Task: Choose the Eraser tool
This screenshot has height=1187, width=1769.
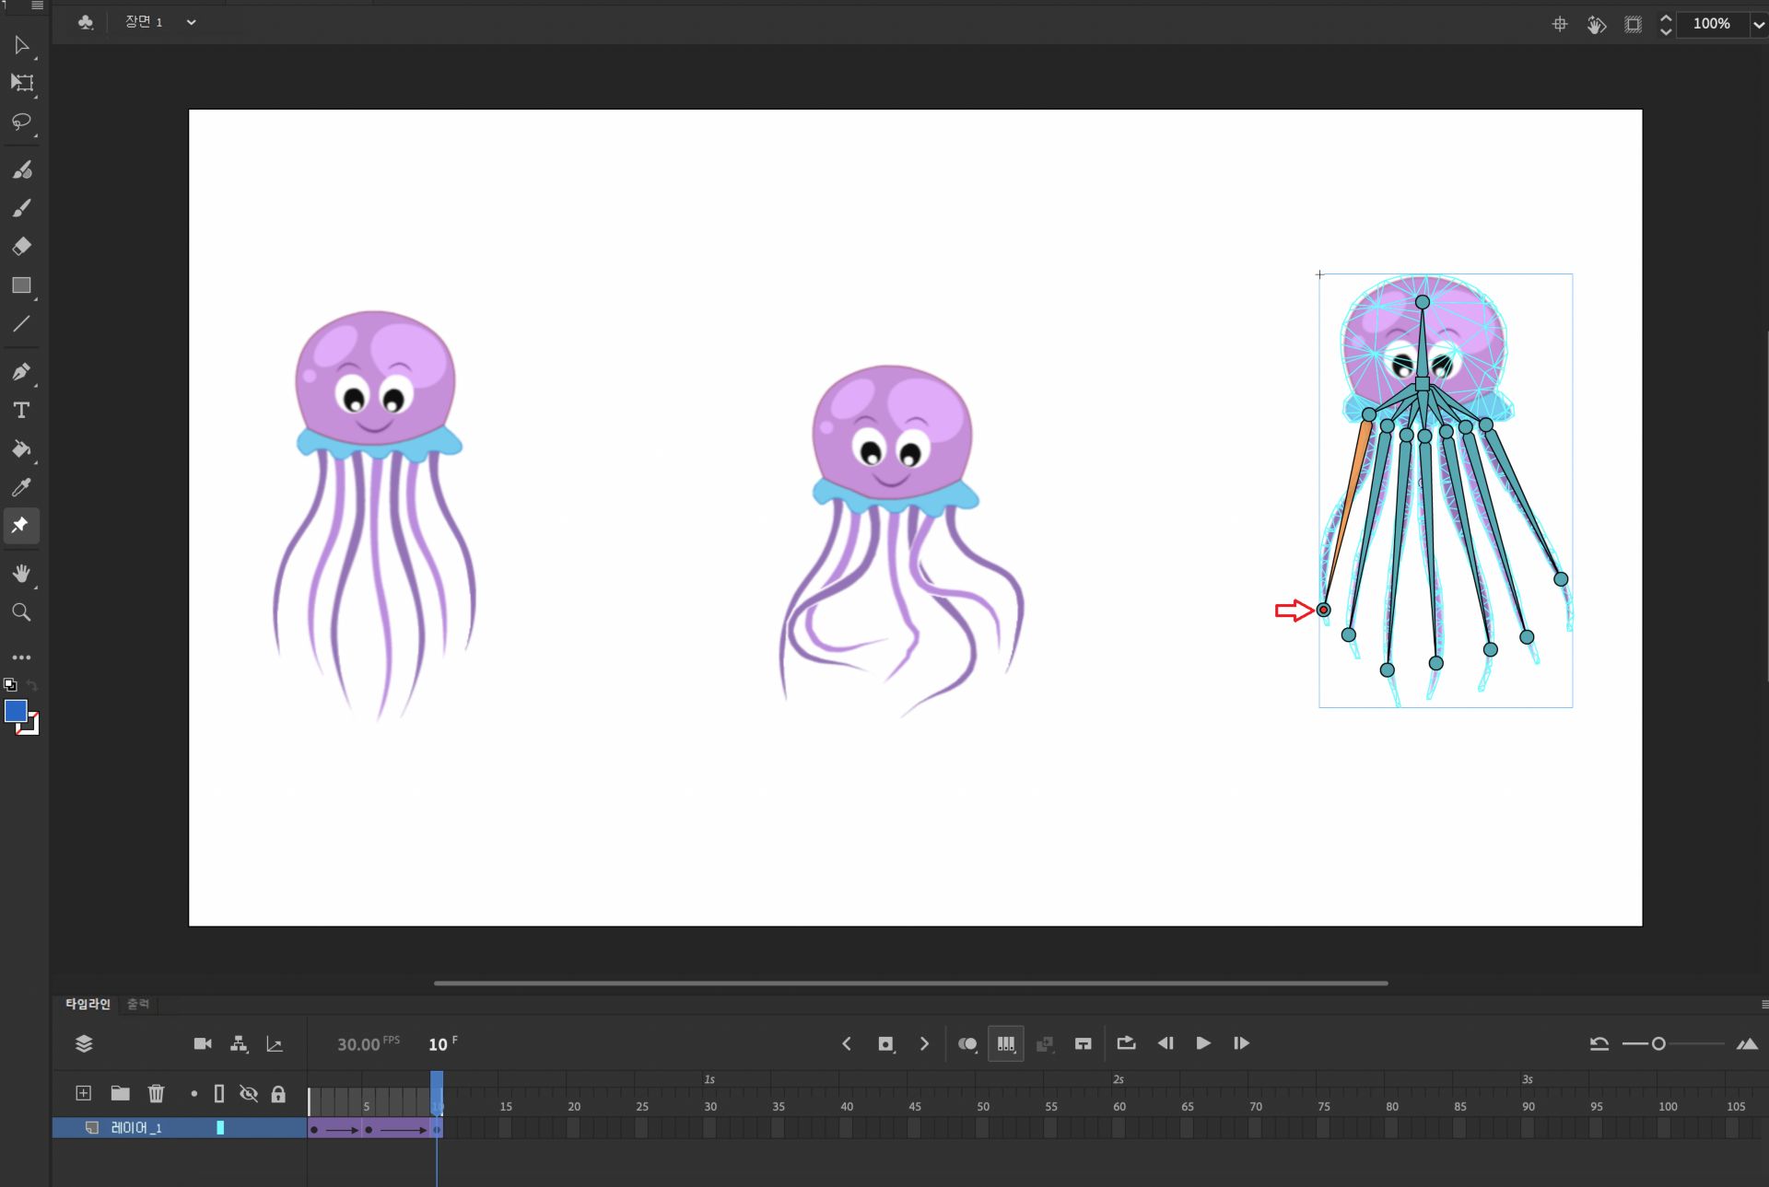Action: pos(22,246)
